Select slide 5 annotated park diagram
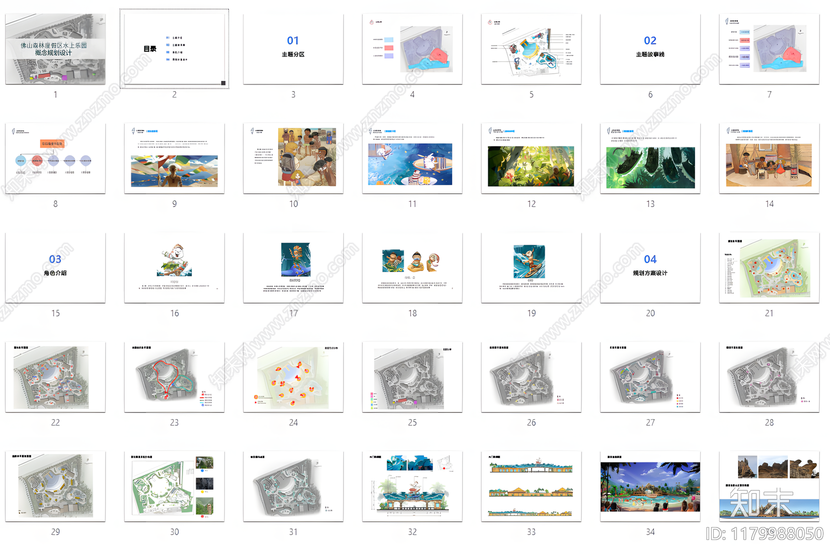Image resolution: width=830 pixels, height=554 pixels. click(x=531, y=49)
